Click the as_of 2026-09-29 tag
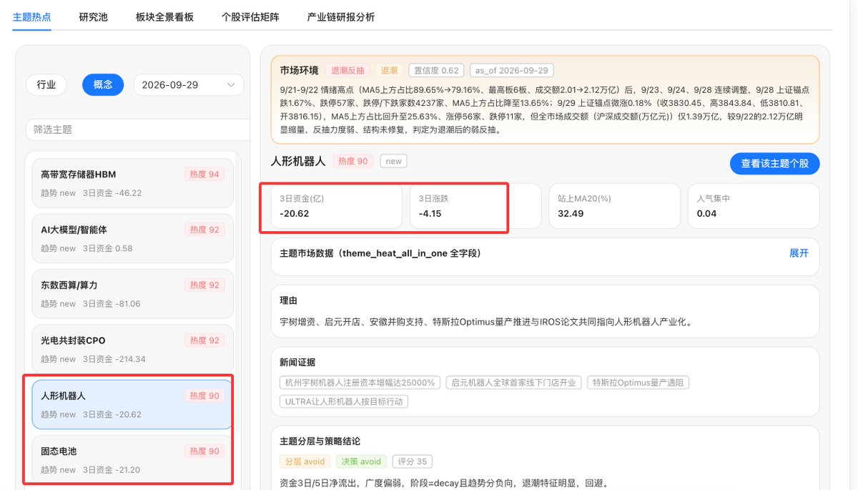 pyautogui.click(x=512, y=71)
